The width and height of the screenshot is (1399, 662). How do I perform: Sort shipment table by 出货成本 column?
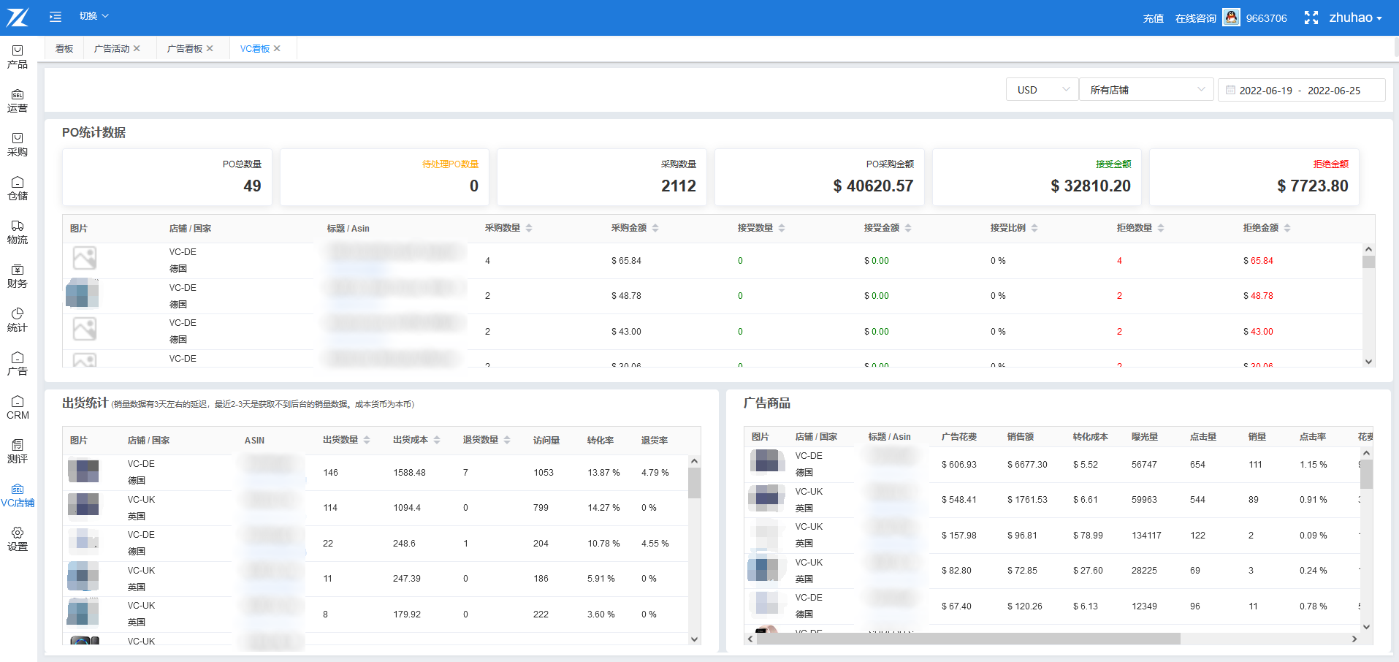[437, 440]
